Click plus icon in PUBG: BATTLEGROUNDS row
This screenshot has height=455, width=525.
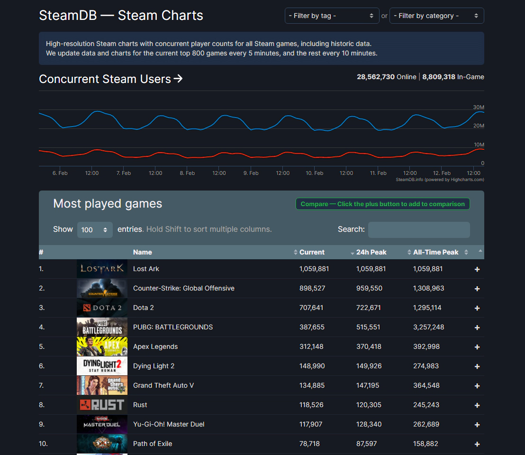pos(477,328)
